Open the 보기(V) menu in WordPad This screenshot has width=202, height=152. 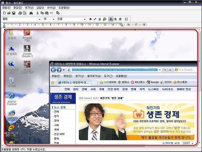(29, 8)
